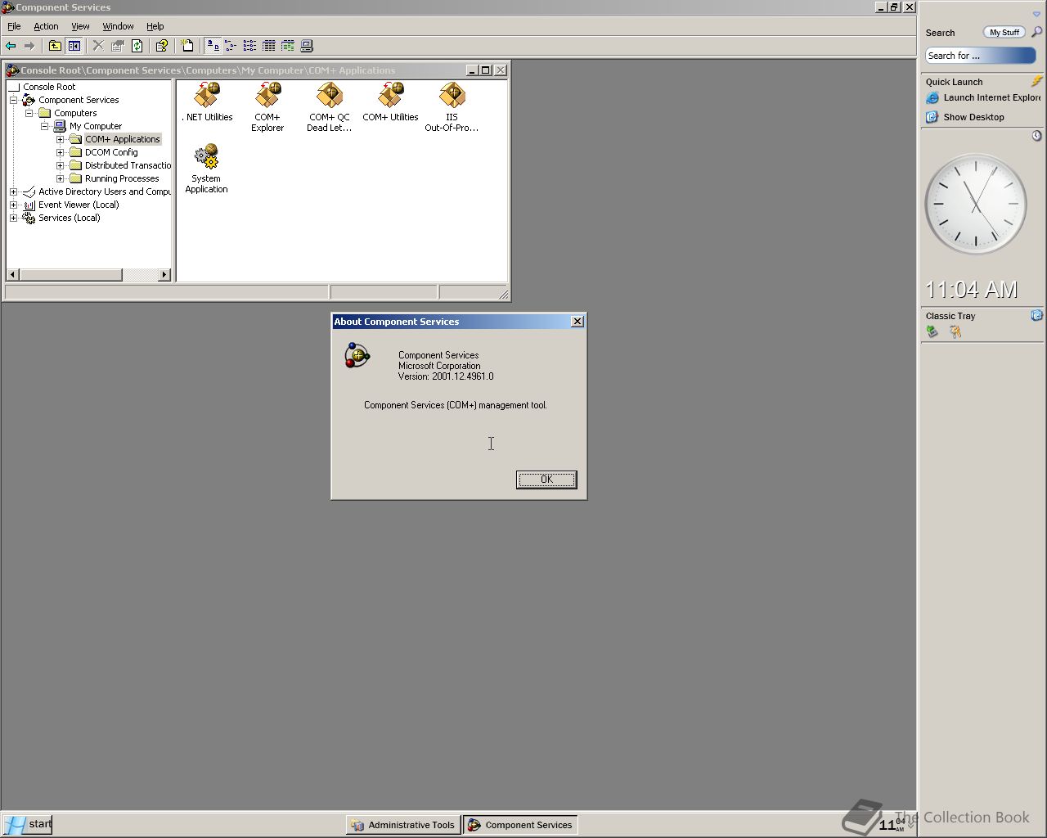Viewport: 1047px width, 838px height.
Task: Switch to List view in toolbar
Action: tap(249, 46)
